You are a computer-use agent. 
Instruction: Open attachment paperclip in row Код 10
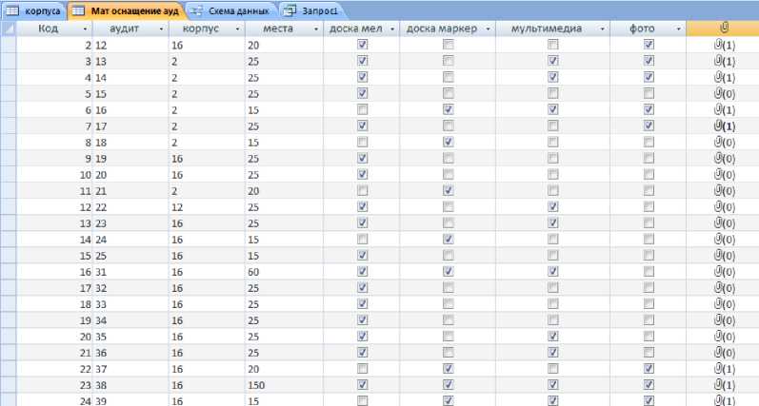725,175
